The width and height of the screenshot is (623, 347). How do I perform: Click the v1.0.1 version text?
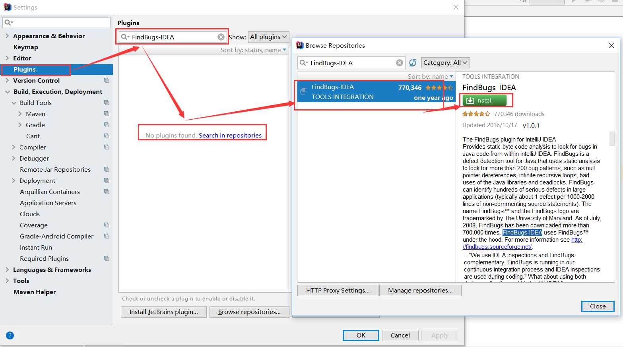(531, 126)
